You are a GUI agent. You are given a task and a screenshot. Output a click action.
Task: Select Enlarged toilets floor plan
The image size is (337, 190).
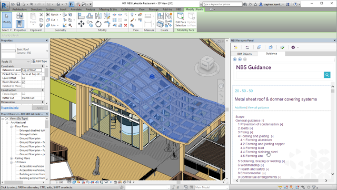(28, 134)
